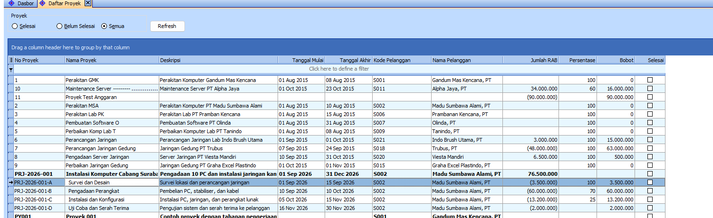The image size is (713, 218).
Task: Click the Deskripsi column header
Action: pos(218,60)
